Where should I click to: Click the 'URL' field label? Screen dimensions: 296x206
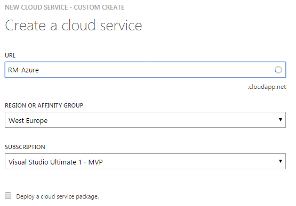coord(10,55)
